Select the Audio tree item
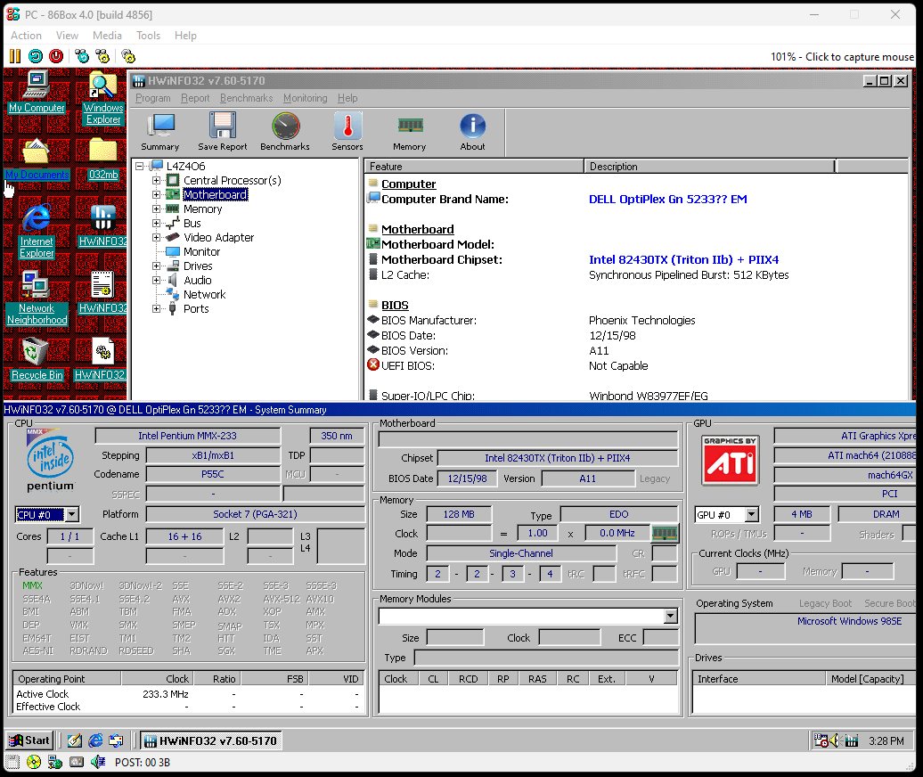The height and width of the screenshot is (777, 923). click(x=197, y=280)
